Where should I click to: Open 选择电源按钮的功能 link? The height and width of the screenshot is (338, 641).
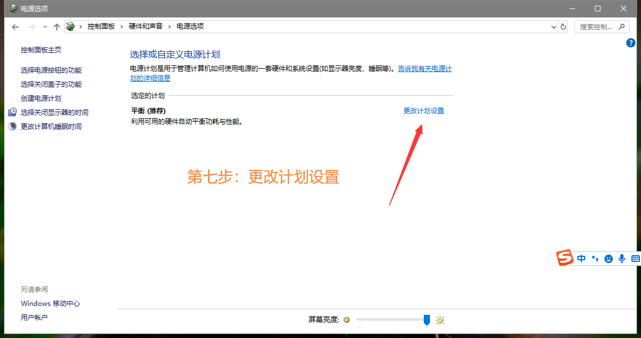[x=51, y=70]
